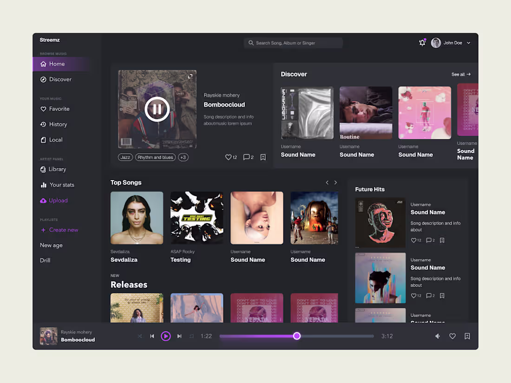Open Sevdaliza song cover
This screenshot has height=383, width=511.
(137, 218)
